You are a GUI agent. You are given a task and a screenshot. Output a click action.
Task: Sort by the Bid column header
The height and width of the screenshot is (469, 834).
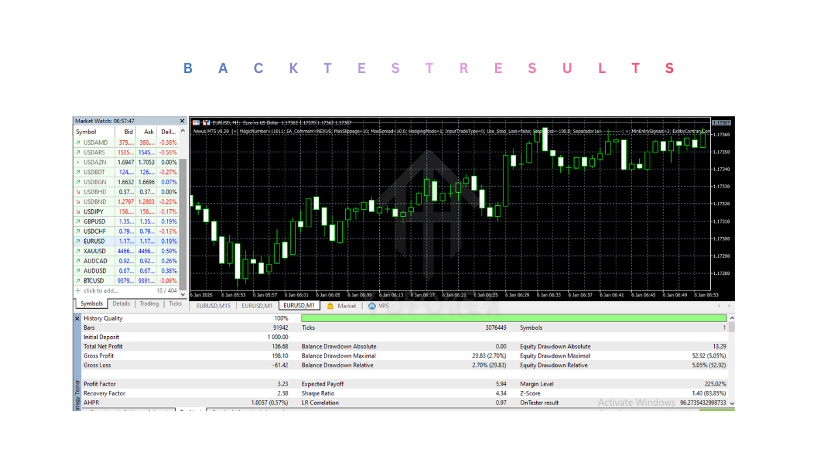[128, 132]
